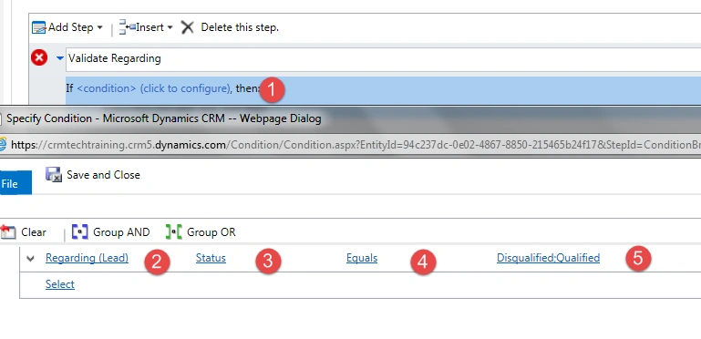701x339 pixels.
Task: Click the Save and Close disk icon
Action: coord(54,175)
